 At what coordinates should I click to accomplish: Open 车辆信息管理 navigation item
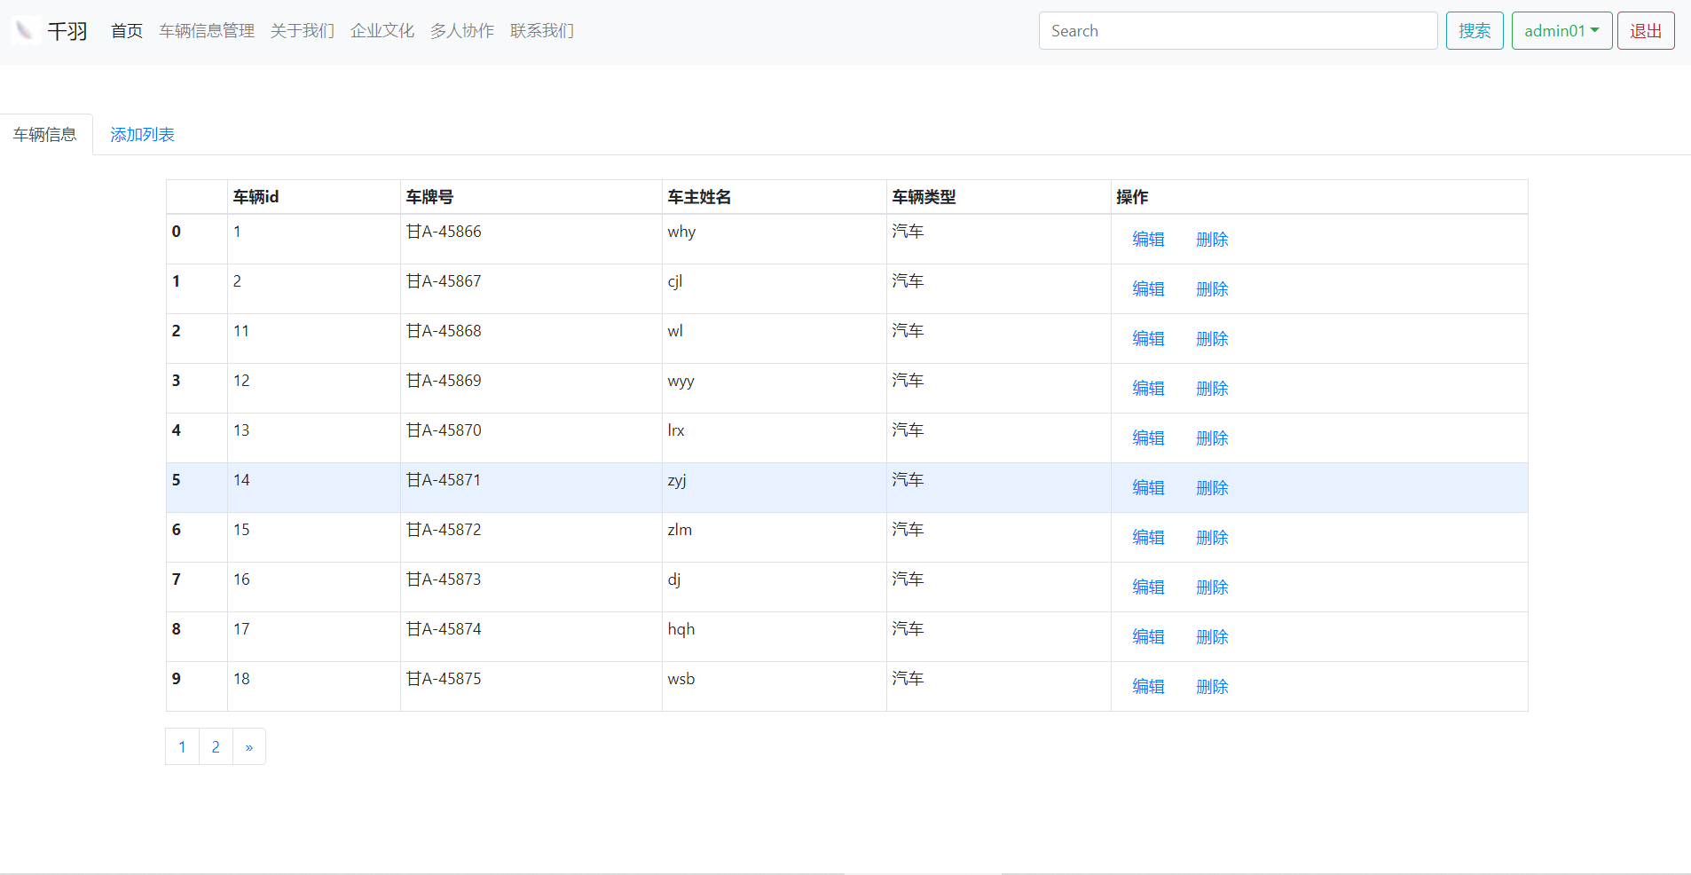click(207, 31)
